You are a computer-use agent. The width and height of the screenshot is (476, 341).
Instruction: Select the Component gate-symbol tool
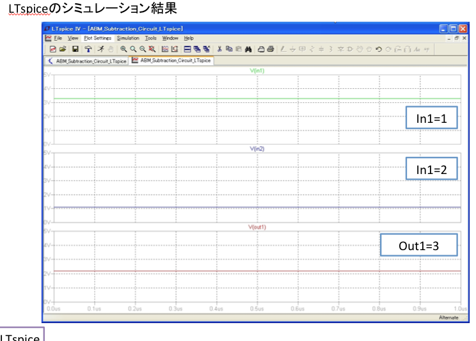coord(350,49)
